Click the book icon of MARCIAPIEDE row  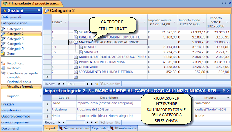tap(76, 42)
